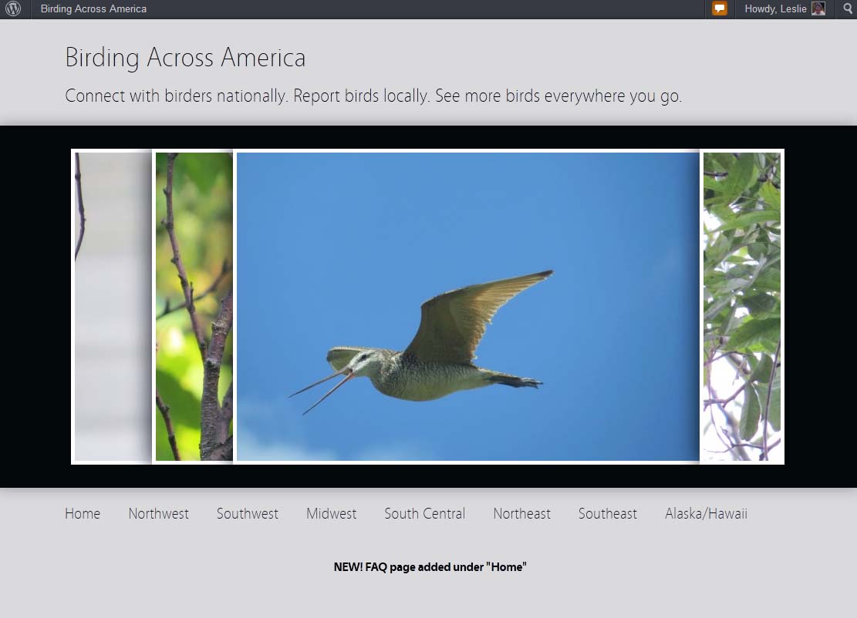The width and height of the screenshot is (857, 618).
Task: Click Leslie's avatar picture
Action: pos(818,9)
